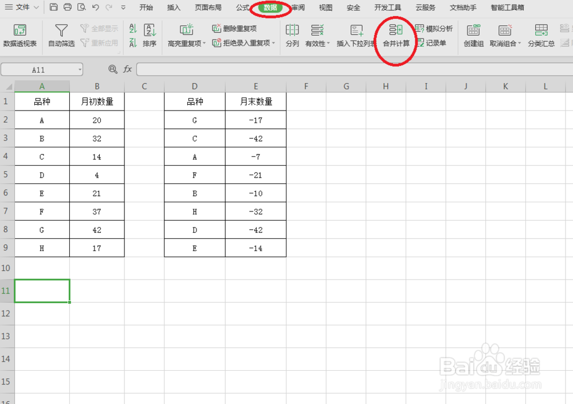Click the fx insert function icon
The height and width of the screenshot is (404, 573).
(127, 69)
